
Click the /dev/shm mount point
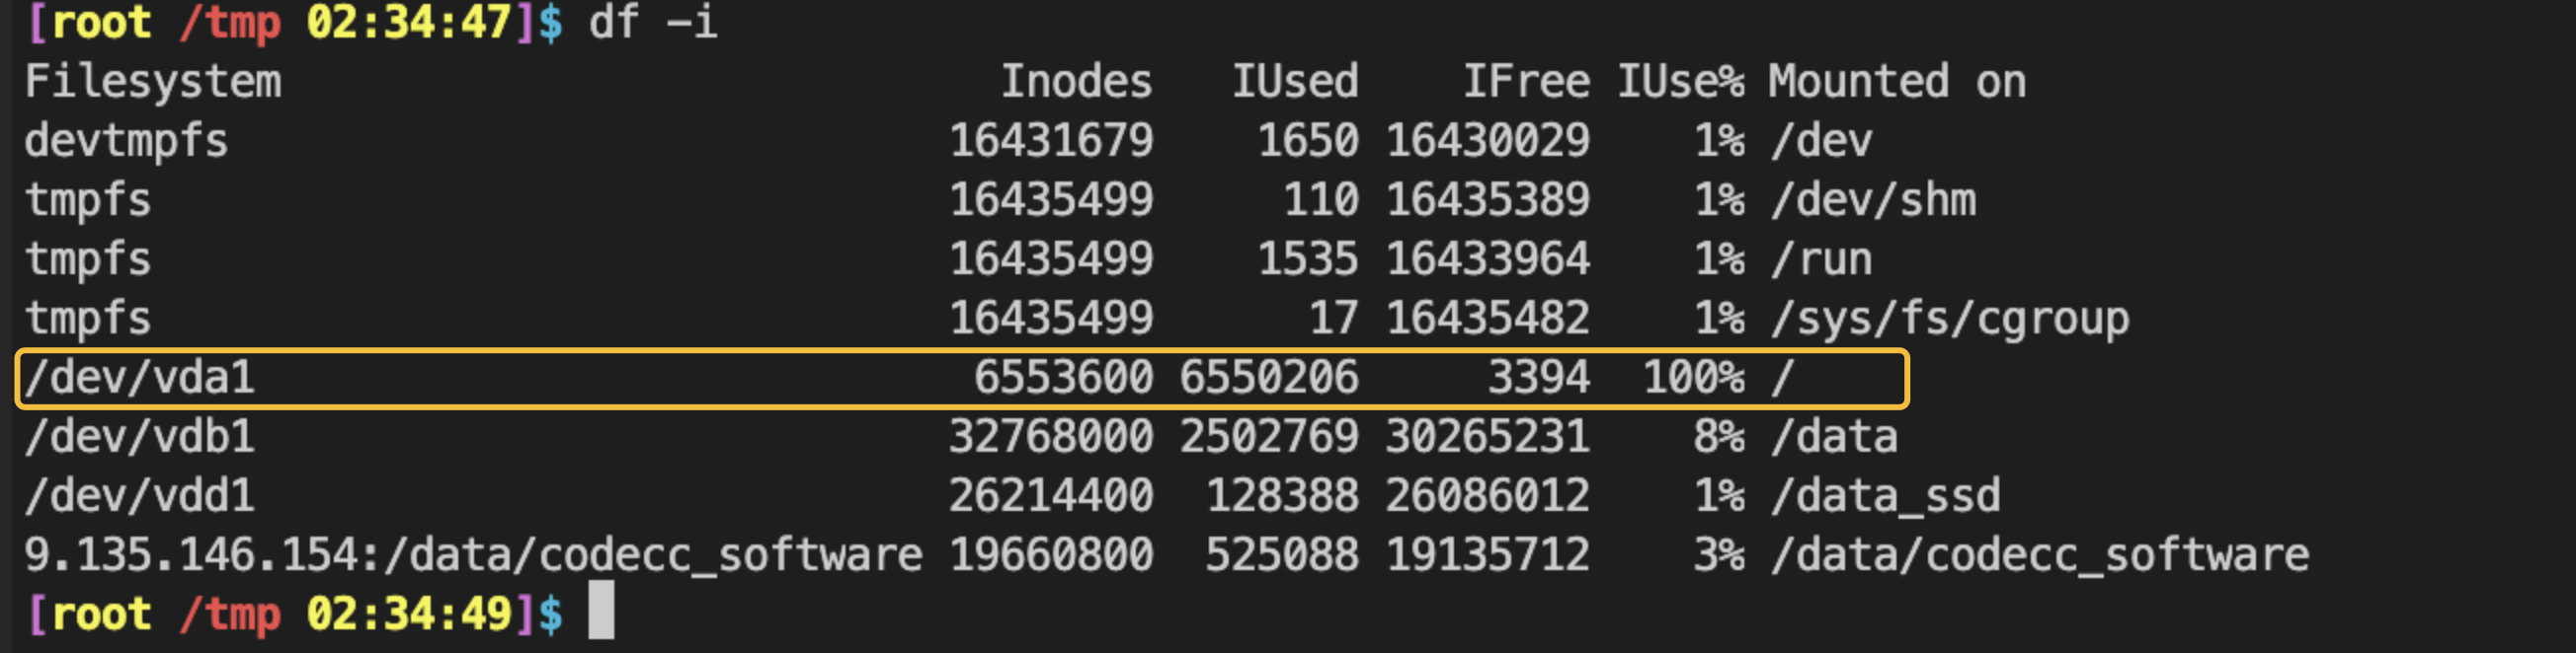click(1873, 199)
